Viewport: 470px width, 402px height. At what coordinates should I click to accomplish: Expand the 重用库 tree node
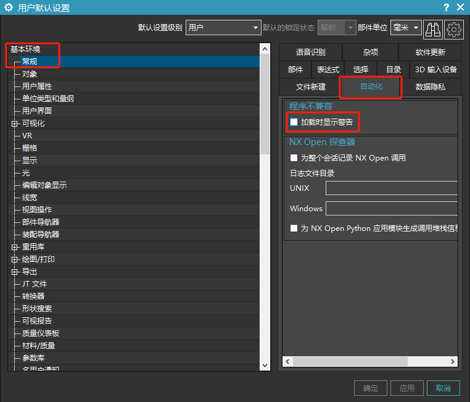tap(14, 247)
